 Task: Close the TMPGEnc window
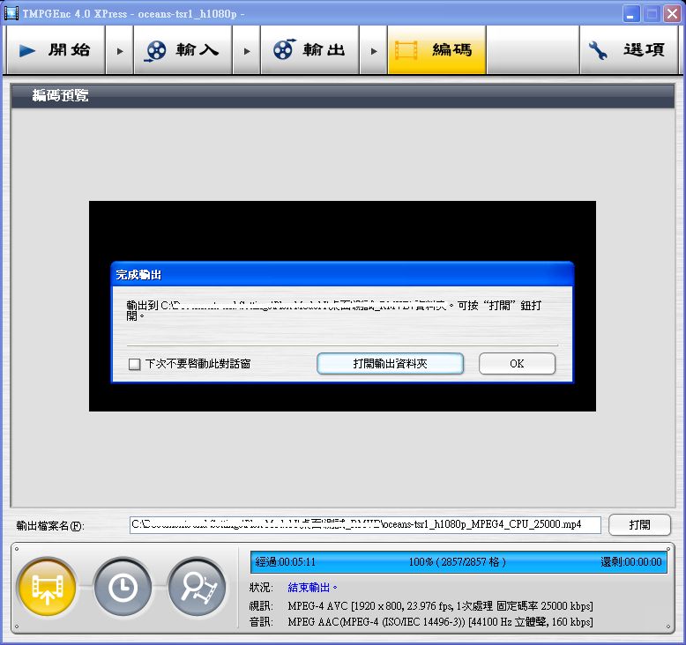coord(672,14)
